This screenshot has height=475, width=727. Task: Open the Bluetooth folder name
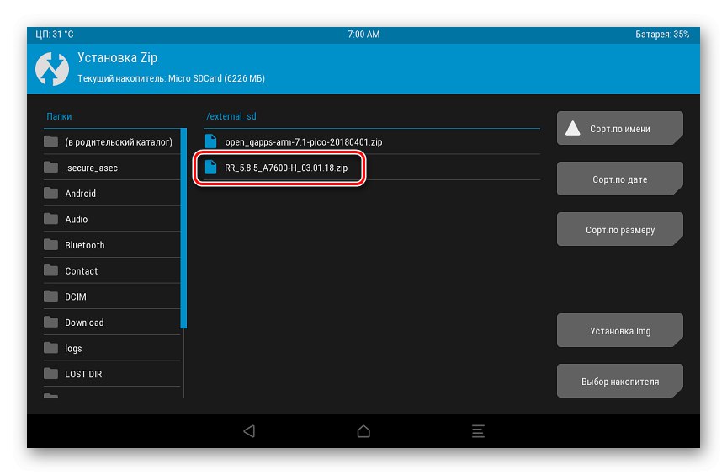click(84, 245)
